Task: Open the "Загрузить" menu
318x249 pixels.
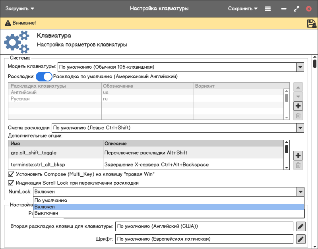Action: [x=20, y=8]
